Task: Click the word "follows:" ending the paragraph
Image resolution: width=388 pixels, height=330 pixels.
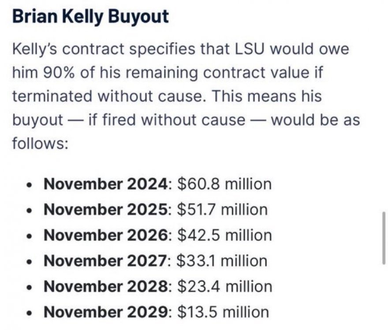Action: pos(40,143)
